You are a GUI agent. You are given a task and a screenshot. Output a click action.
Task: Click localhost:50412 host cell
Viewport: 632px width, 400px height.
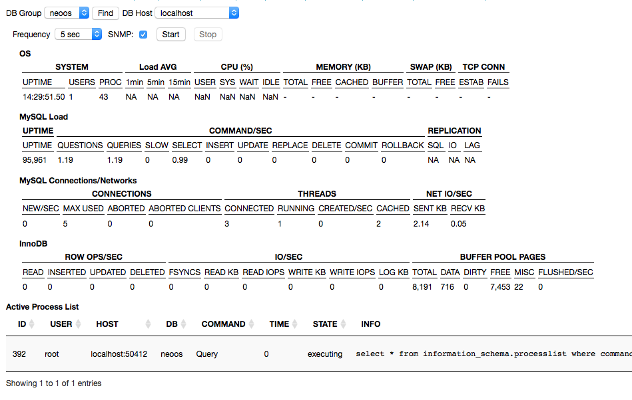(x=119, y=354)
